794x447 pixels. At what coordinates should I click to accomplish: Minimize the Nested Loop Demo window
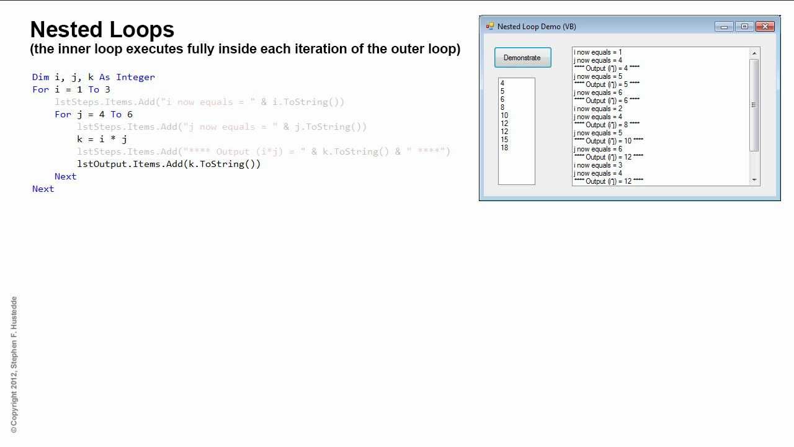724,26
